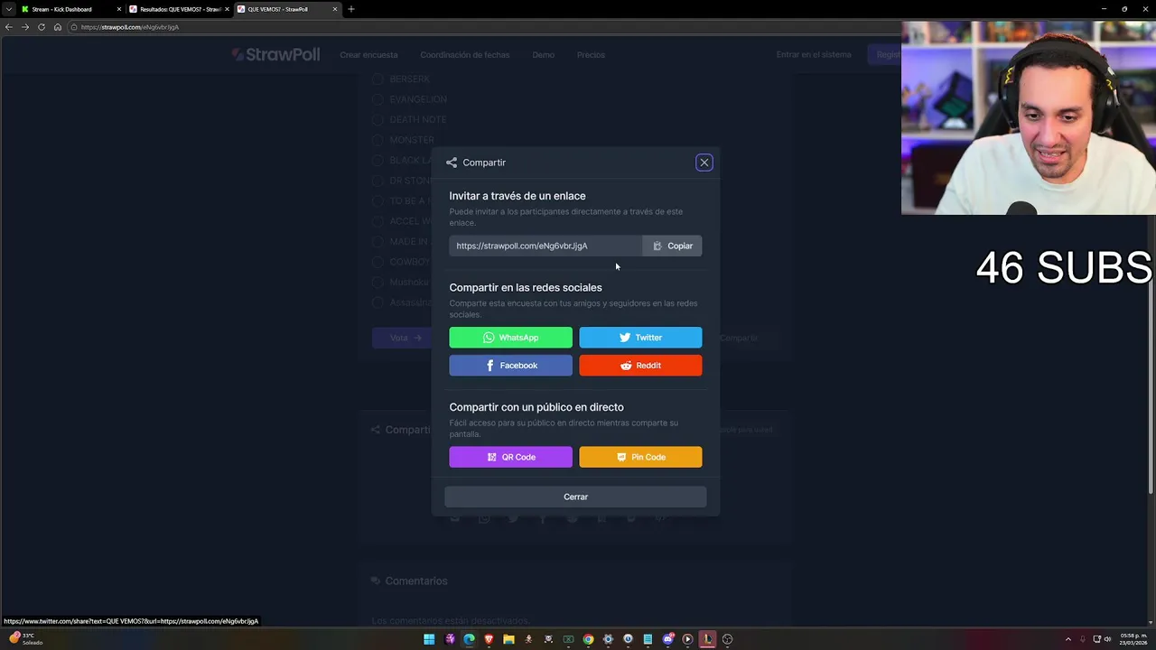
Task: Share the poll on Reddit
Action: click(640, 366)
